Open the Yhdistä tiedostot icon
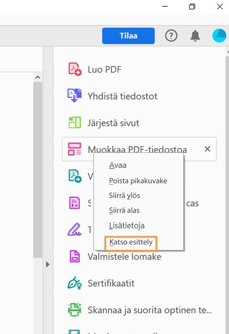Viewport: 229px width, 334px height. pos(74,95)
